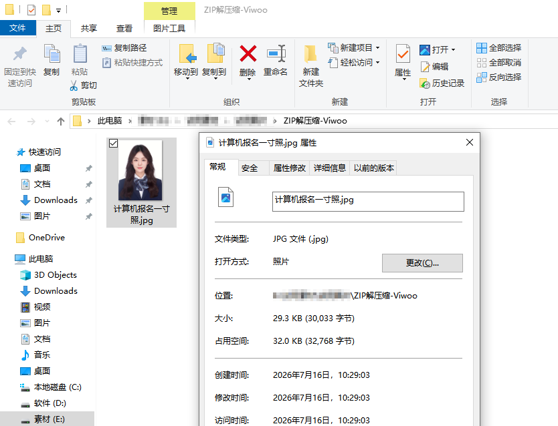Pin the item to Quick access

20,66
